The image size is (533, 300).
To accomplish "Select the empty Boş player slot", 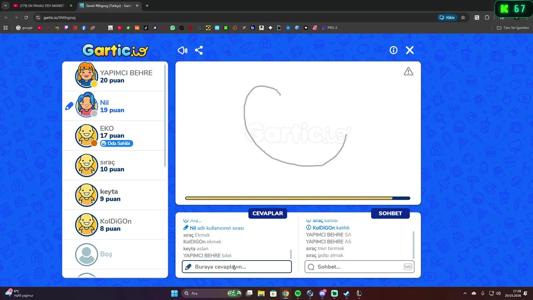I will pos(115,254).
